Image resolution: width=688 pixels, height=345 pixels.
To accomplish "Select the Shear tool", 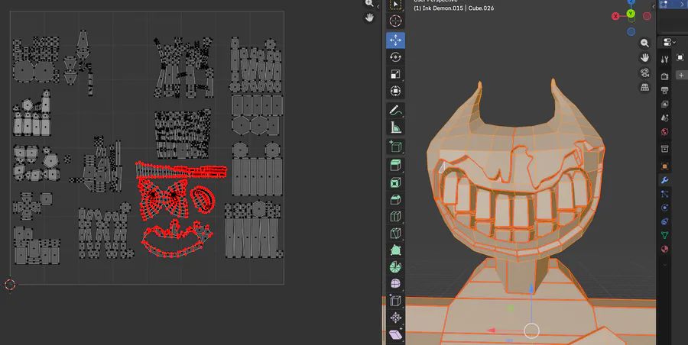I will (395, 334).
